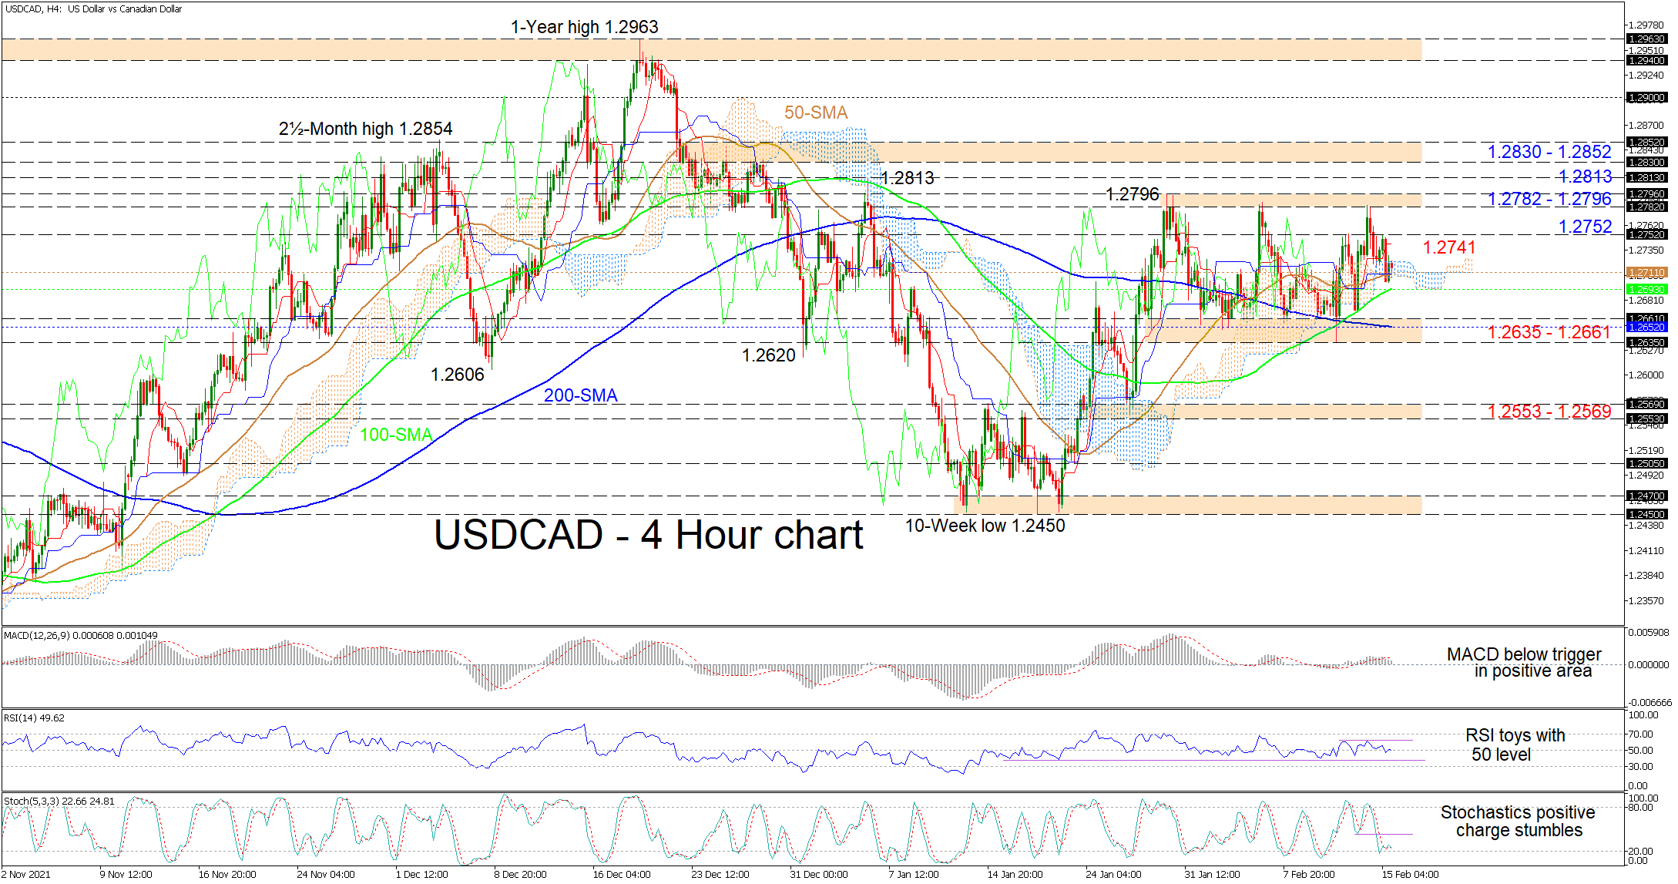Click the 50-SMA orange label

(x=816, y=113)
